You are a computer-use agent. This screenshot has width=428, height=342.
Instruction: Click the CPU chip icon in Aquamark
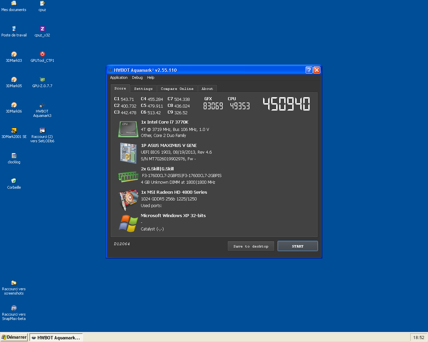click(x=128, y=129)
